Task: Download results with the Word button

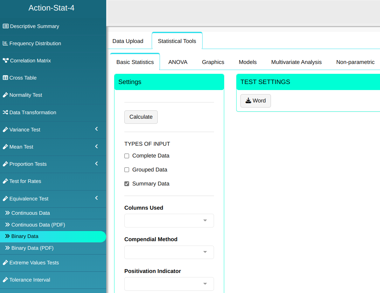Action: click(255, 101)
